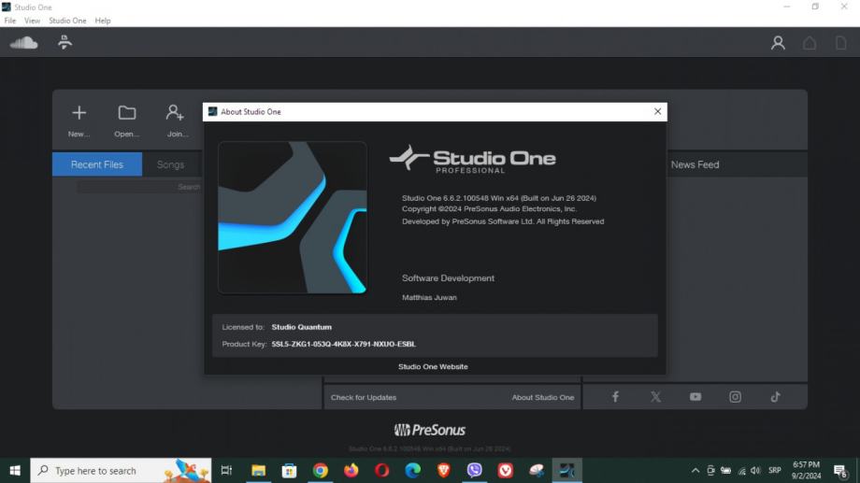Open Opera browser from taskbar
860x483 pixels.
(382, 471)
